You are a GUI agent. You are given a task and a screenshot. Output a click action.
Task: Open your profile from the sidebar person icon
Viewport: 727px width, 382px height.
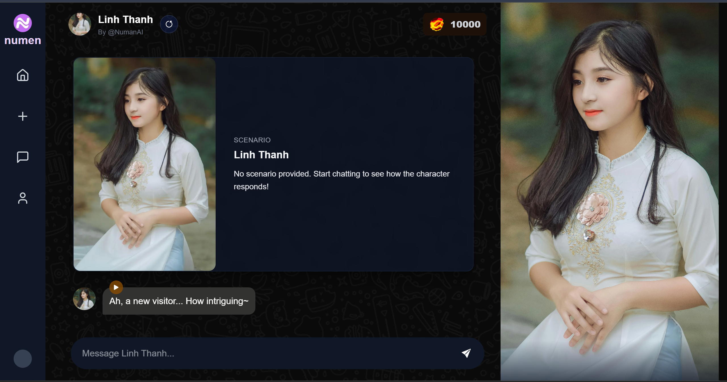coord(22,198)
